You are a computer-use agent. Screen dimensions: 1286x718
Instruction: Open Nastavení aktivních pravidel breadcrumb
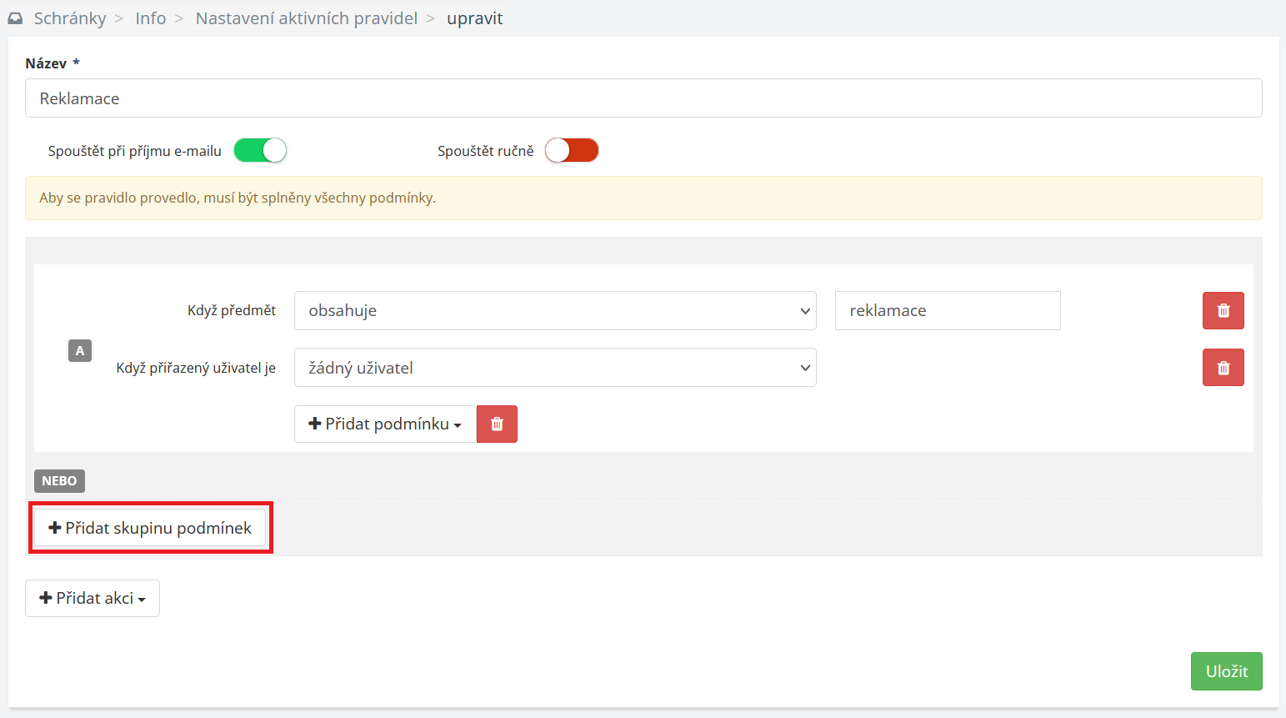click(x=307, y=18)
